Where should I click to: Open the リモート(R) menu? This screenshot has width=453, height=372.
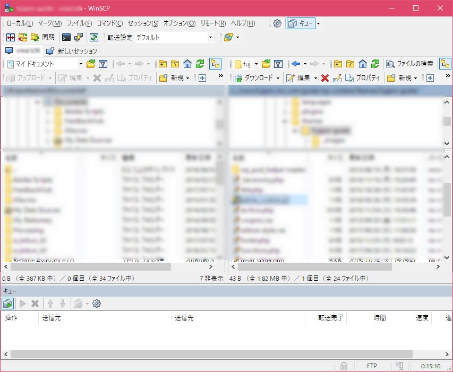point(213,23)
